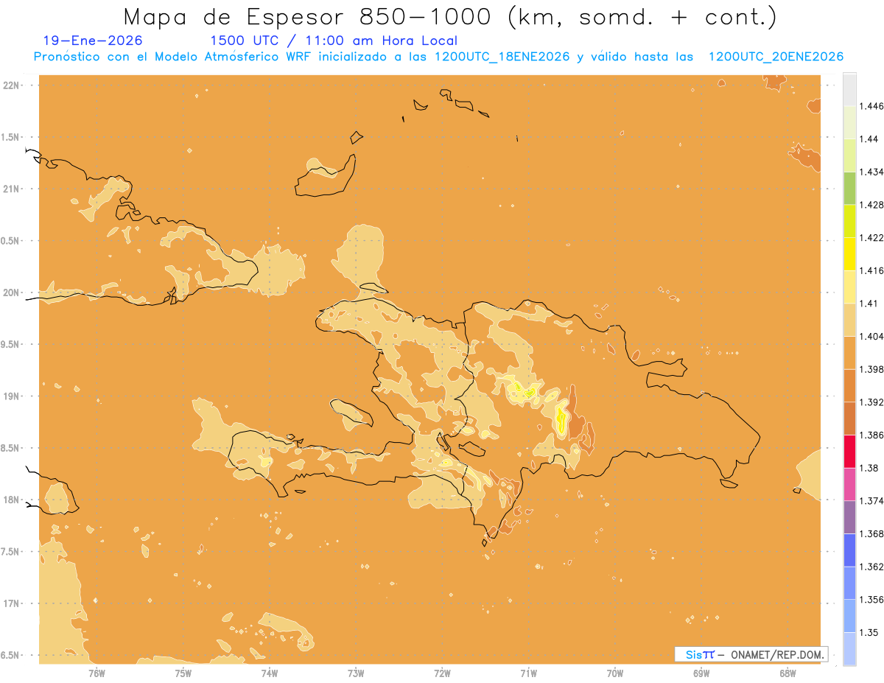Pick the purple colorbar segment above 1.368
The image size is (884, 683).
coord(849,517)
